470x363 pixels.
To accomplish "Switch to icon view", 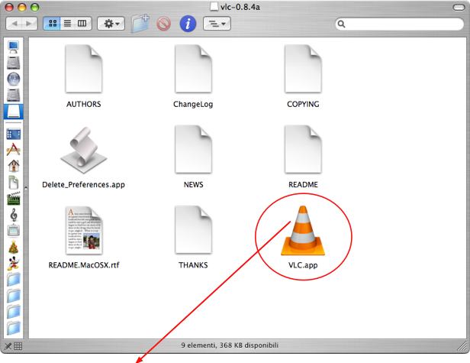I will point(52,24).
